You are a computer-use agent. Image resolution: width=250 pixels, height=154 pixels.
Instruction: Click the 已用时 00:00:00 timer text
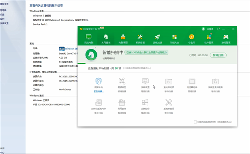coord(198,55)
